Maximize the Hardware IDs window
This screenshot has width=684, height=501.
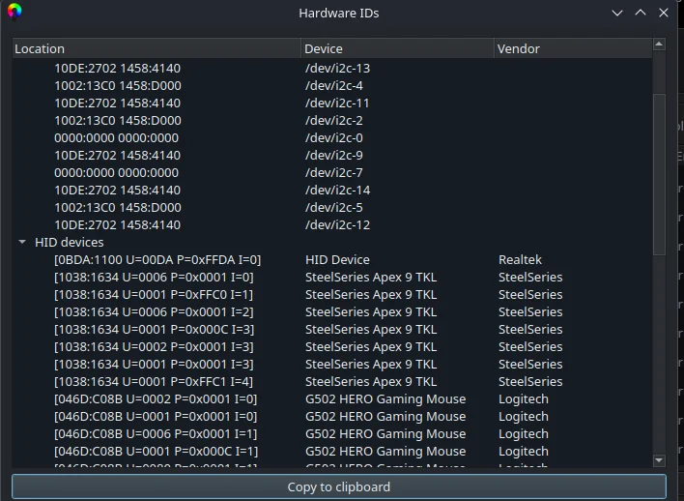641,14
